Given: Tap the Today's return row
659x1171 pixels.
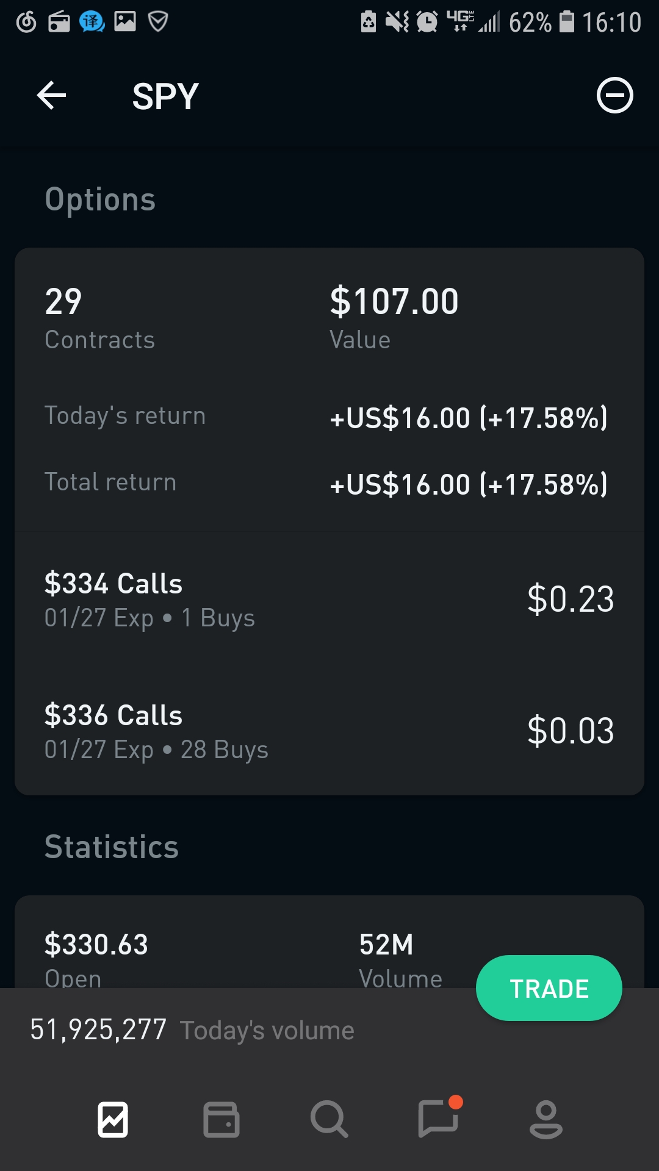Looking at the screenshot, I should [329, 417].
